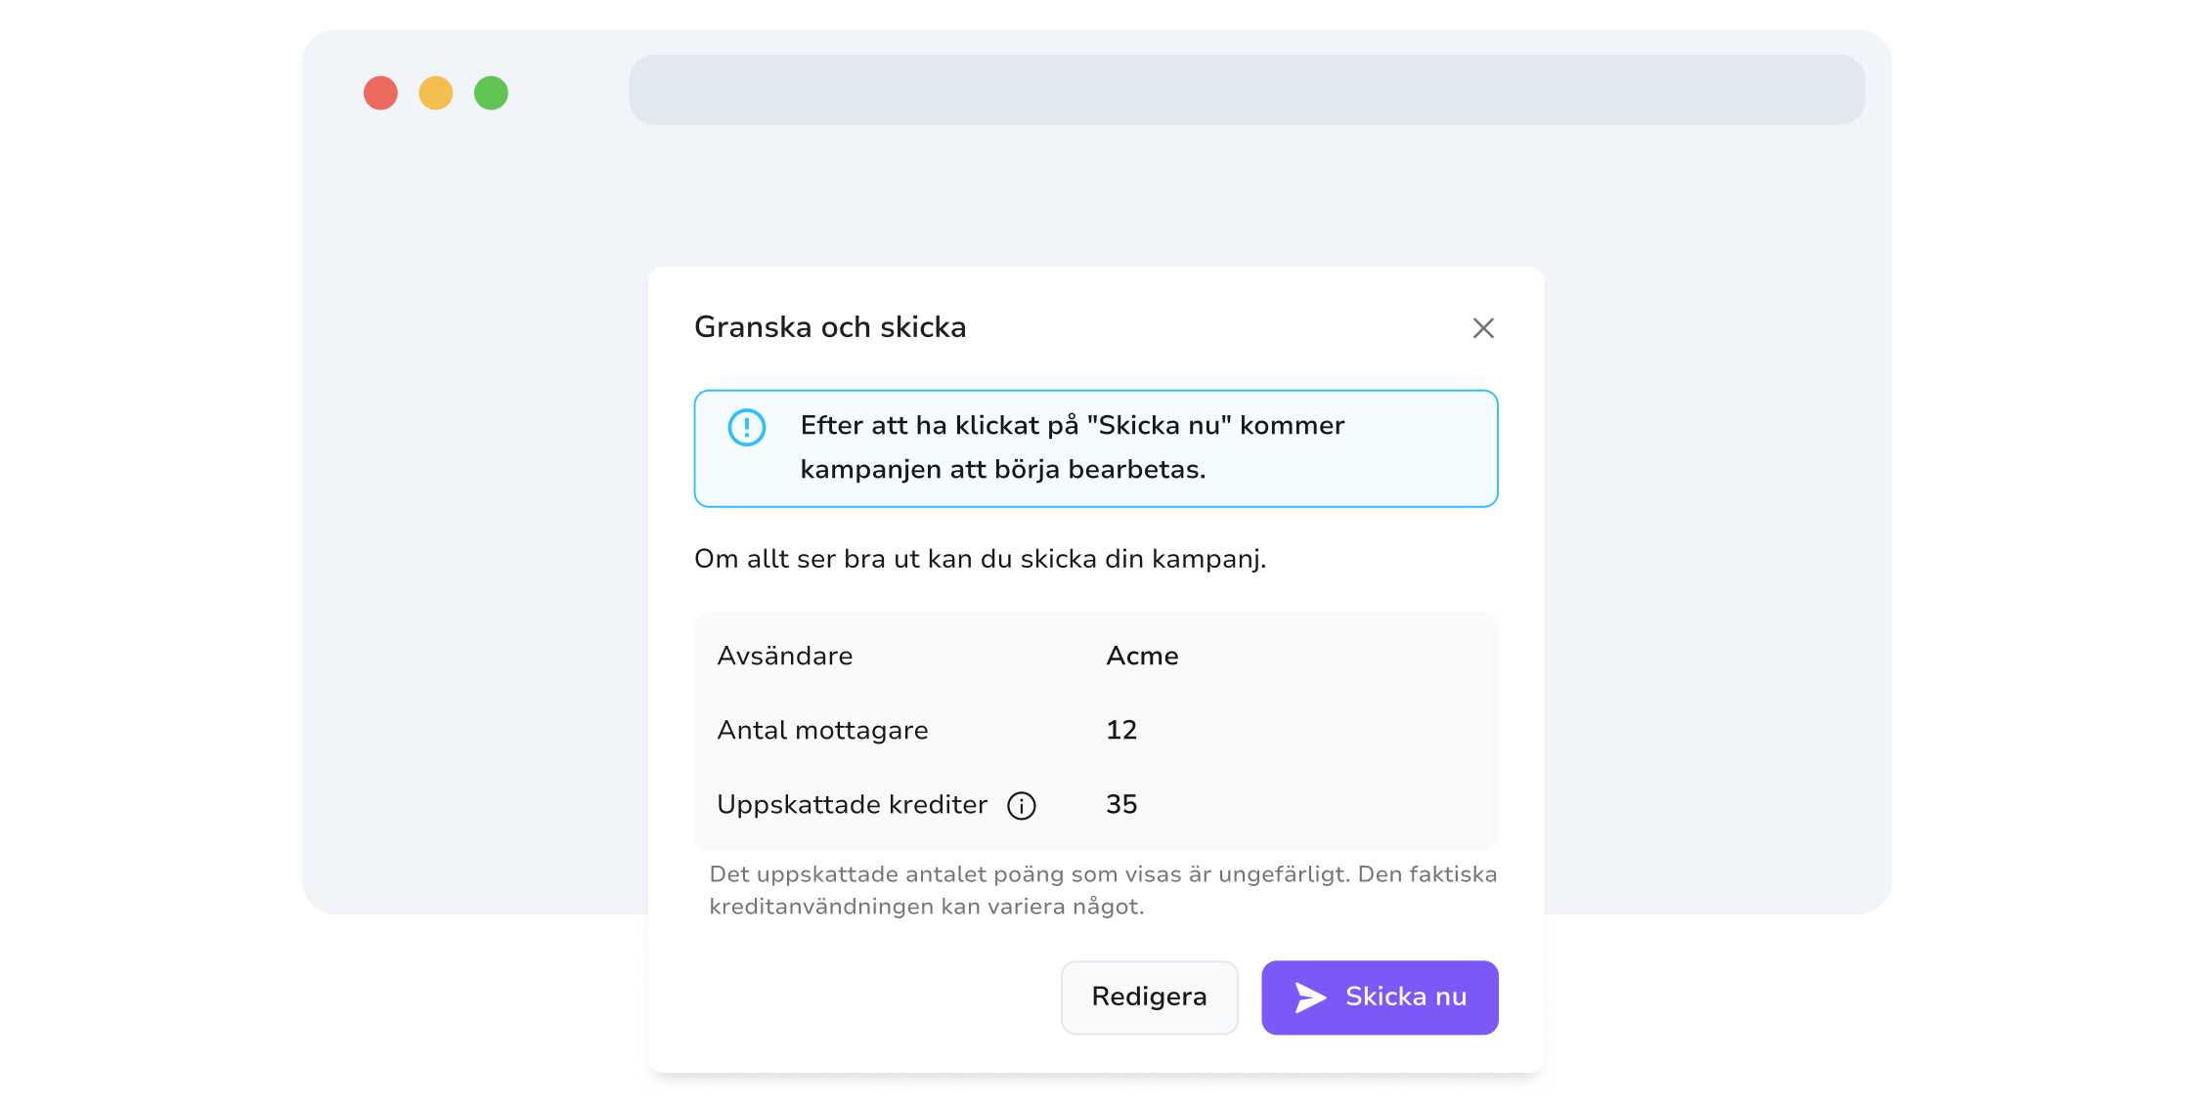Click the Acme sender value

1142,656
